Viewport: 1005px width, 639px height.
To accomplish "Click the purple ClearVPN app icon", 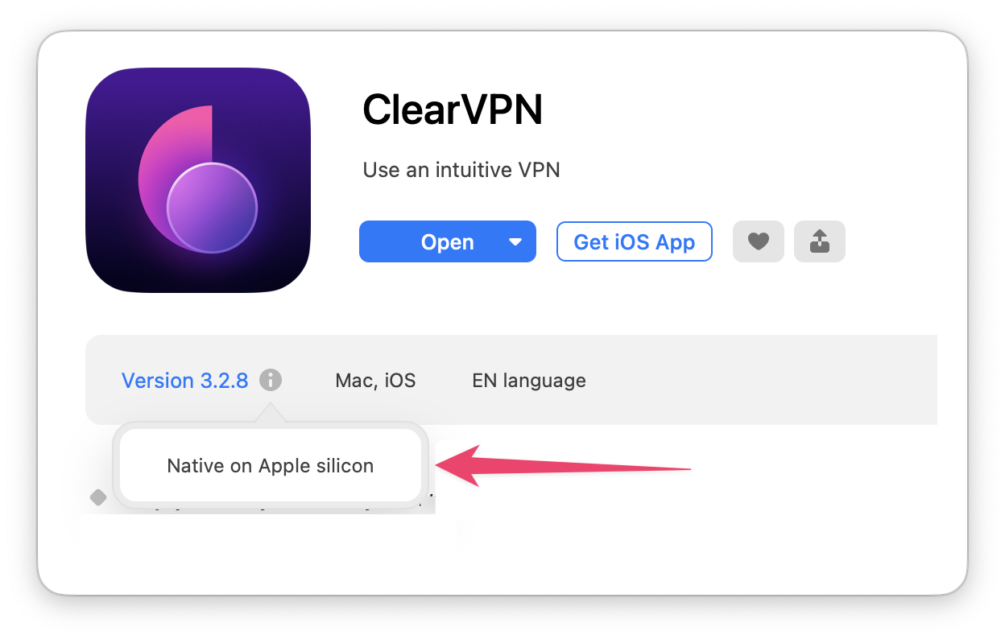I will (198, 180).
